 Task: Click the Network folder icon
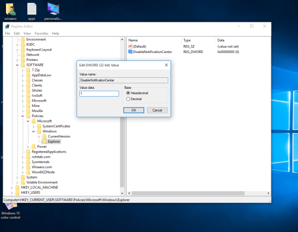click(23, 55)
